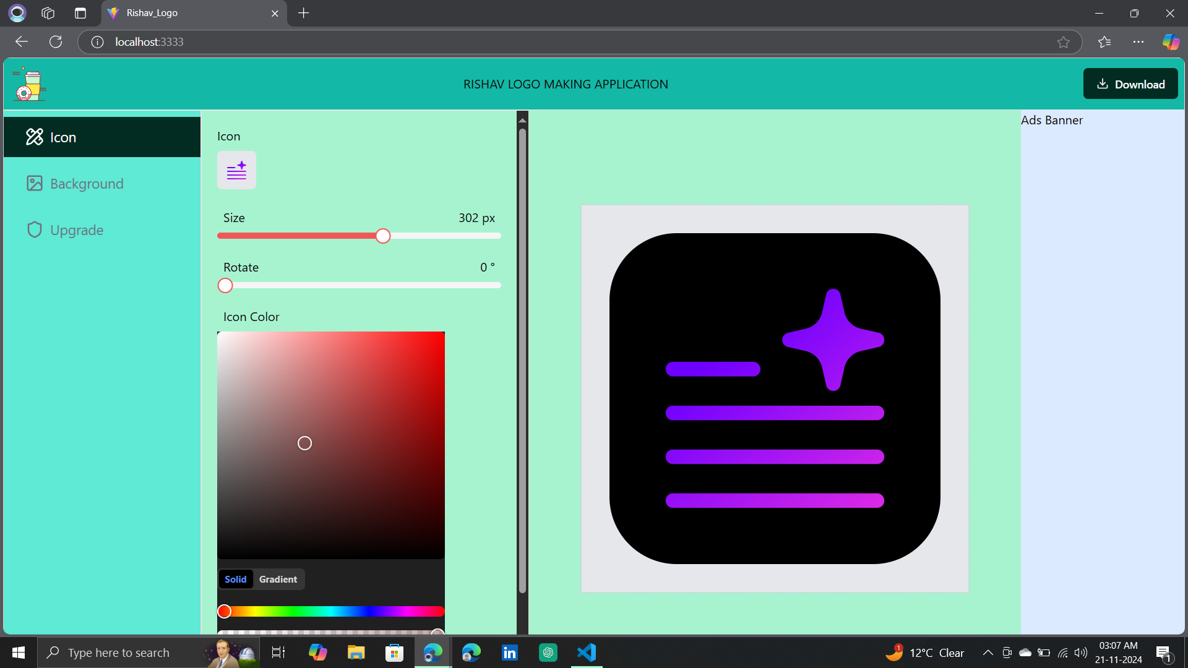1188x668 pixels.
Task: Open browser settings and more menu
Action: [1138, 42]
